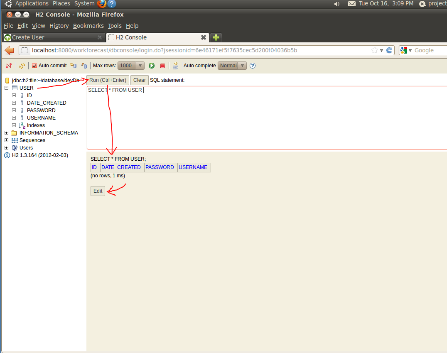Expand the Users node

pyautogui.click(x=7, y=147)
